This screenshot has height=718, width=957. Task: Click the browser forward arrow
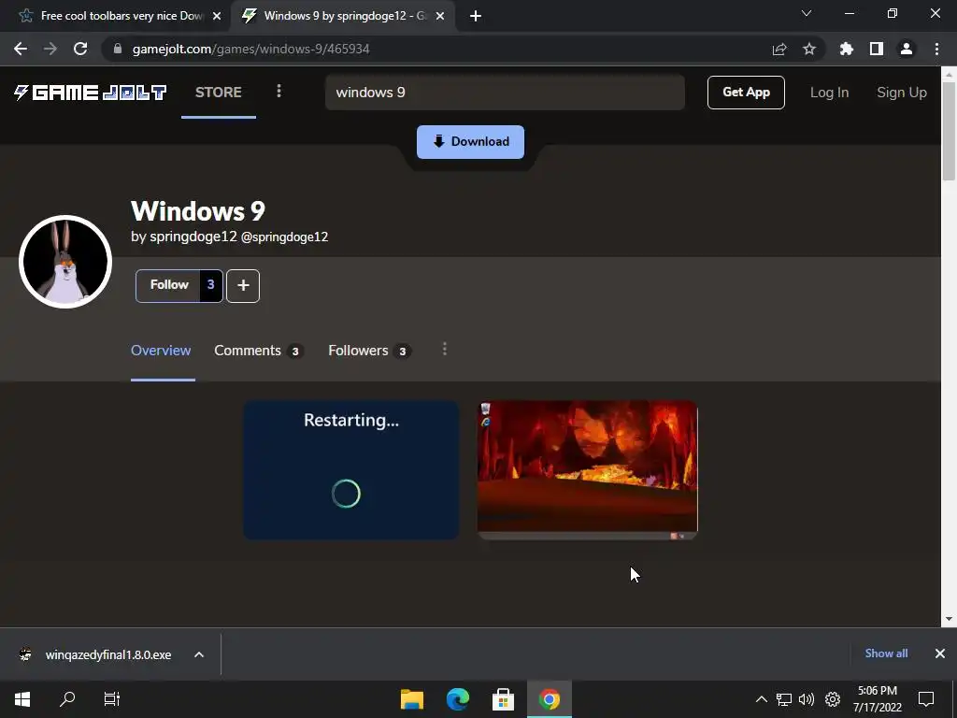click(50, 49)
